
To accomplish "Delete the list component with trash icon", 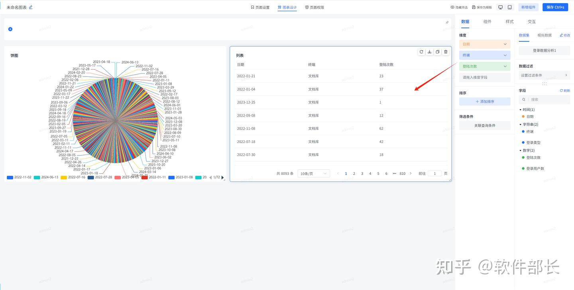I will [446, 52].
